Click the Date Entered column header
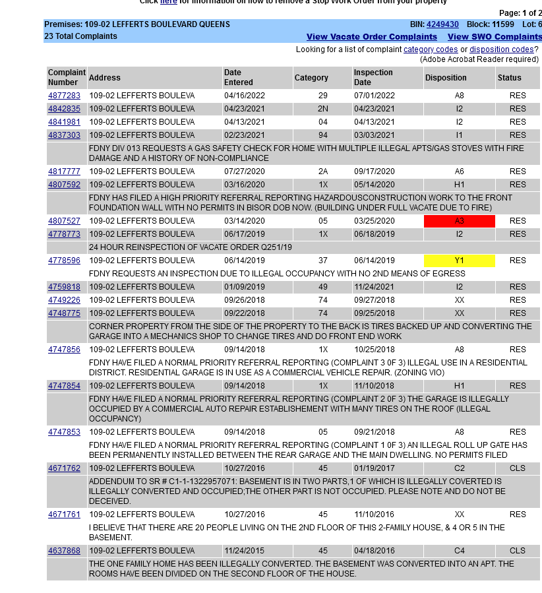This screenshot has height=593, width=542. tap(257, 78)
